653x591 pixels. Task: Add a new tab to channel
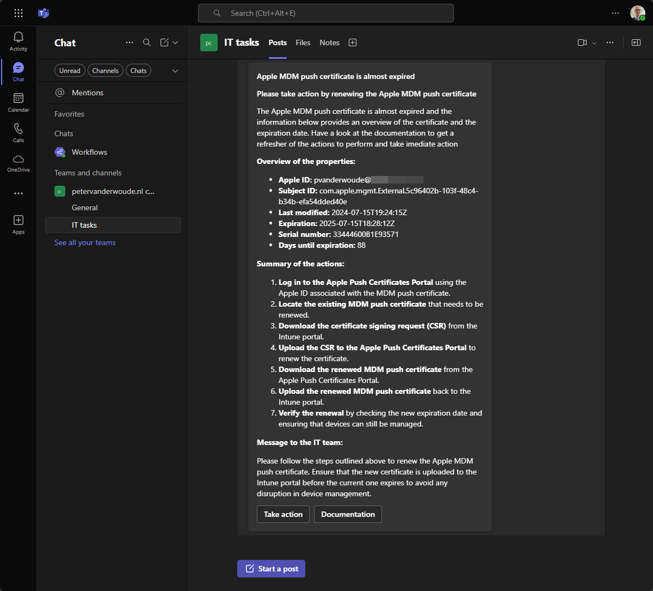pyautogui.click(x=353, y=42)
